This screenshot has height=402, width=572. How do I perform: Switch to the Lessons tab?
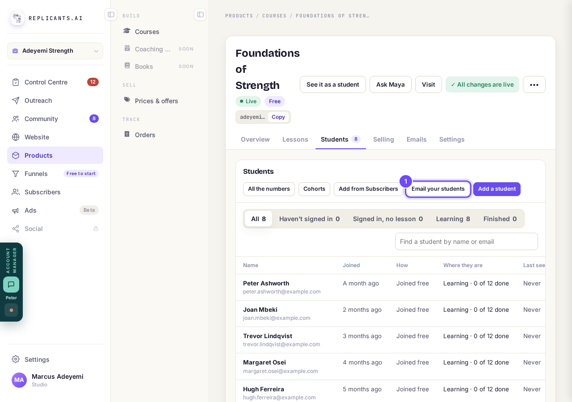pyautogui.click(x=295, y=139)
